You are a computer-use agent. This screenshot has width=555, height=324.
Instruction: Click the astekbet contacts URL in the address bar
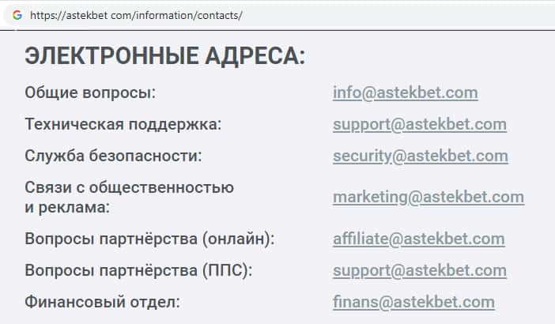(x=136, y=15)
